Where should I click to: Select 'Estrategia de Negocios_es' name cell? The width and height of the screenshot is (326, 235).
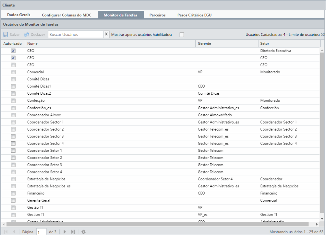(x=49, y=186)
